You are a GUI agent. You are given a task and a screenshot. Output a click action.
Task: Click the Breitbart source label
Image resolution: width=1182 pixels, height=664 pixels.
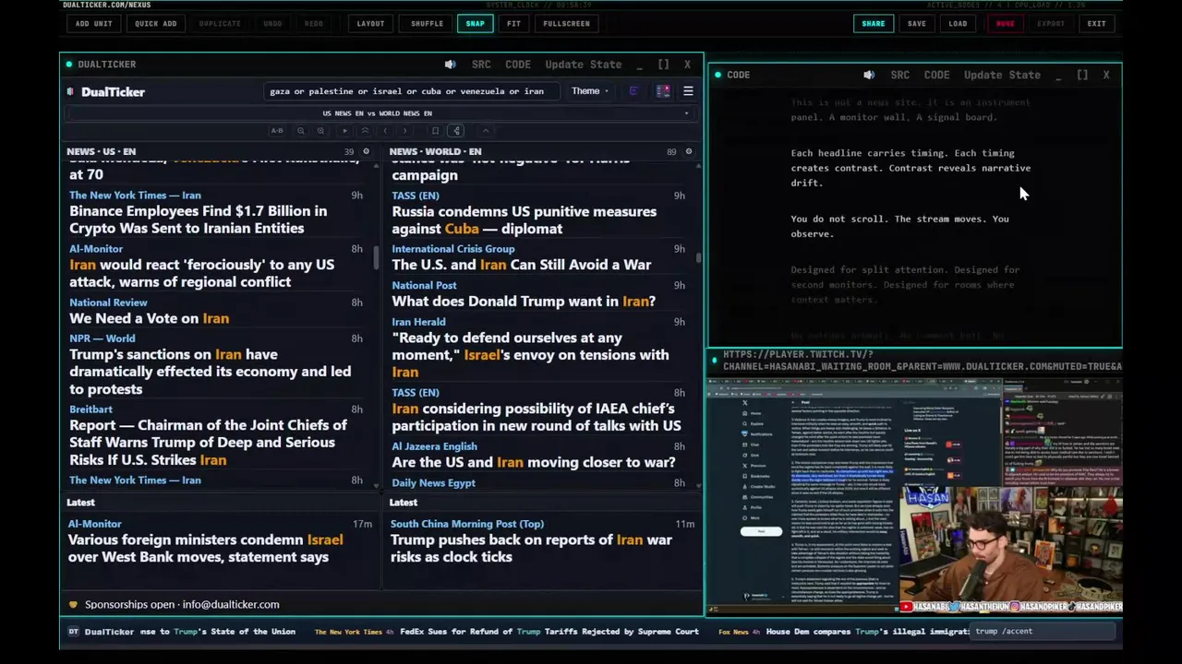(90, 409)
